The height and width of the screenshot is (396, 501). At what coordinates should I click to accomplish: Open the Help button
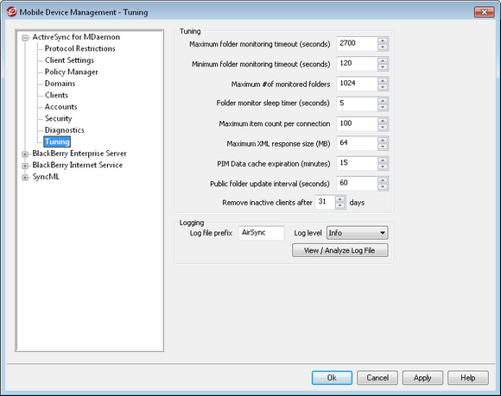tap(468, 378)
